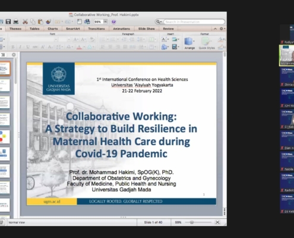This screenshot has height=238, width=294.
Task: Toggle Underline formatting
Action: pos(28,47)
